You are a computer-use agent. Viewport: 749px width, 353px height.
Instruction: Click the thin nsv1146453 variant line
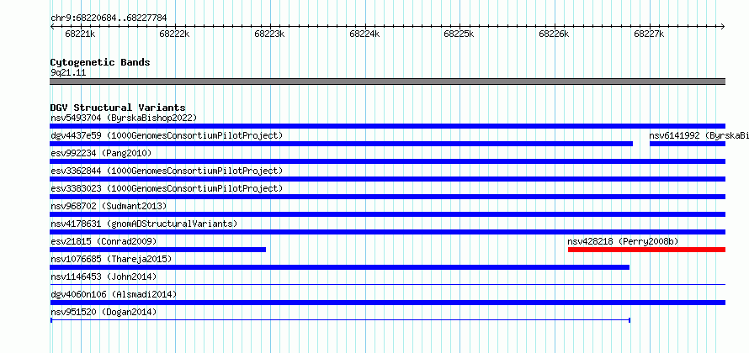coord(387,284)
